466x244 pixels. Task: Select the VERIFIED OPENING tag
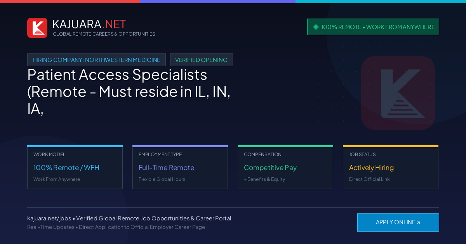coord(202,60)
